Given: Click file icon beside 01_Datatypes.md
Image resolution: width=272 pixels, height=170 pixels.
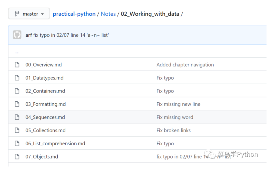Looking at the screenshot, I should [x=17, y=78].
